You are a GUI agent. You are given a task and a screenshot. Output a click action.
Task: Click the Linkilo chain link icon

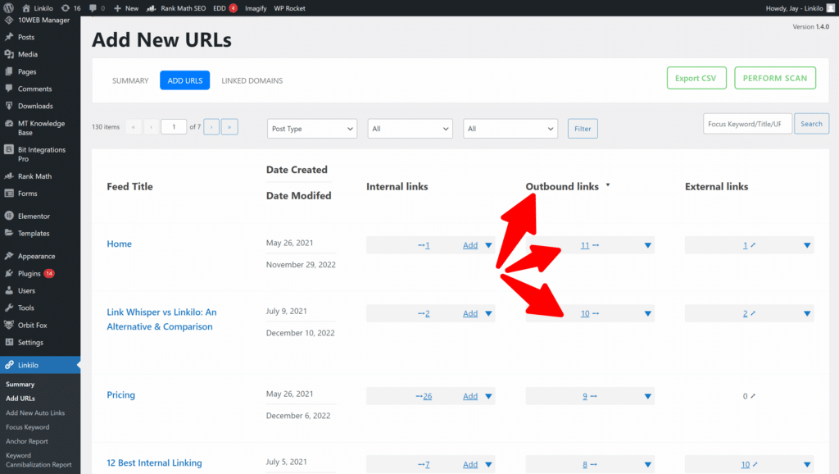[9, 365]
